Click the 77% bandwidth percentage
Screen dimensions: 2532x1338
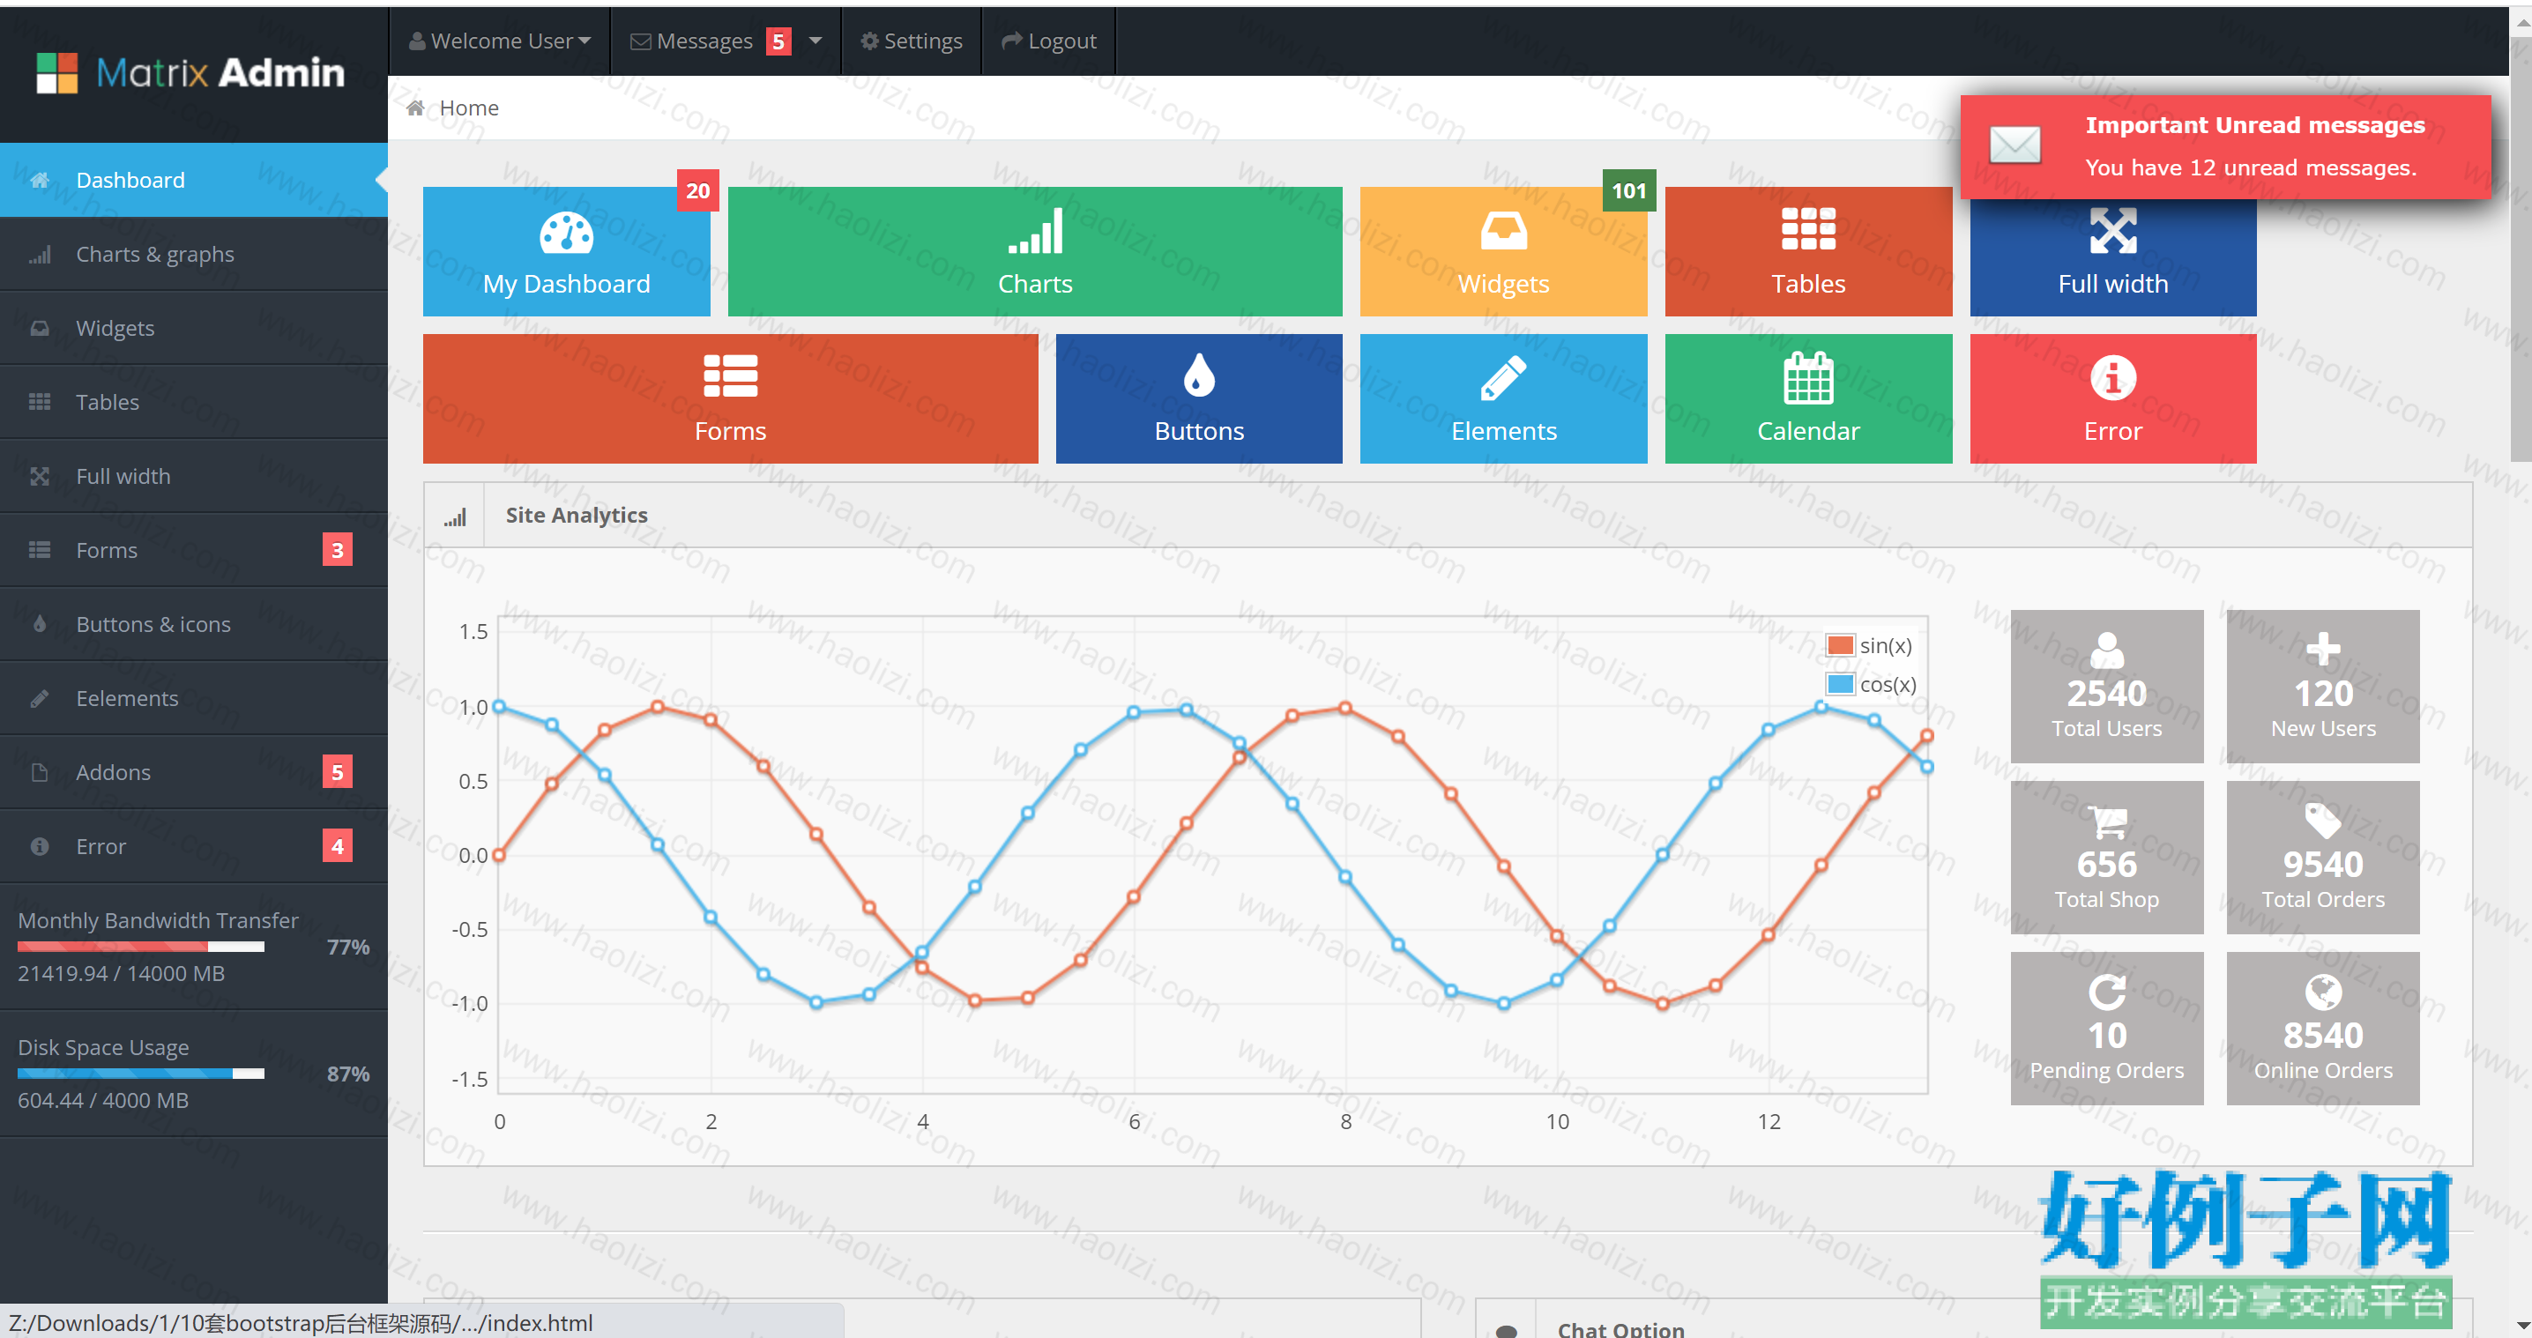[x=348, y=947]
